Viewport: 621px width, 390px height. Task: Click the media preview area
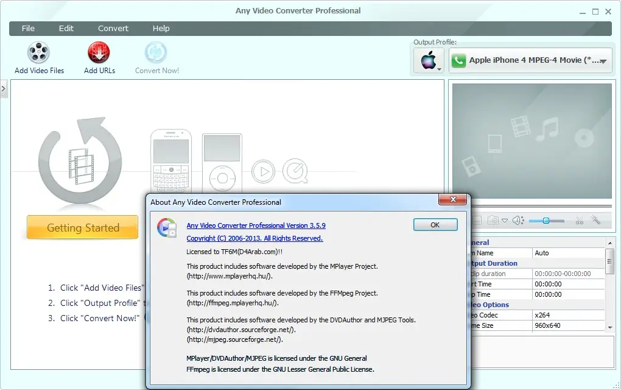click(532, 141)
